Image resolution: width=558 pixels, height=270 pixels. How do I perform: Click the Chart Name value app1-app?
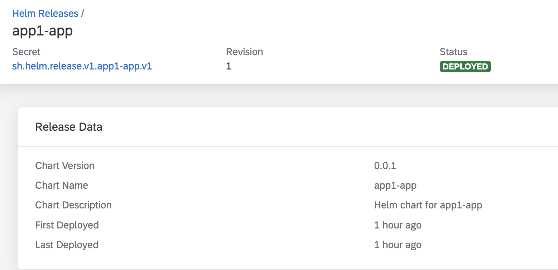[395, 185]
